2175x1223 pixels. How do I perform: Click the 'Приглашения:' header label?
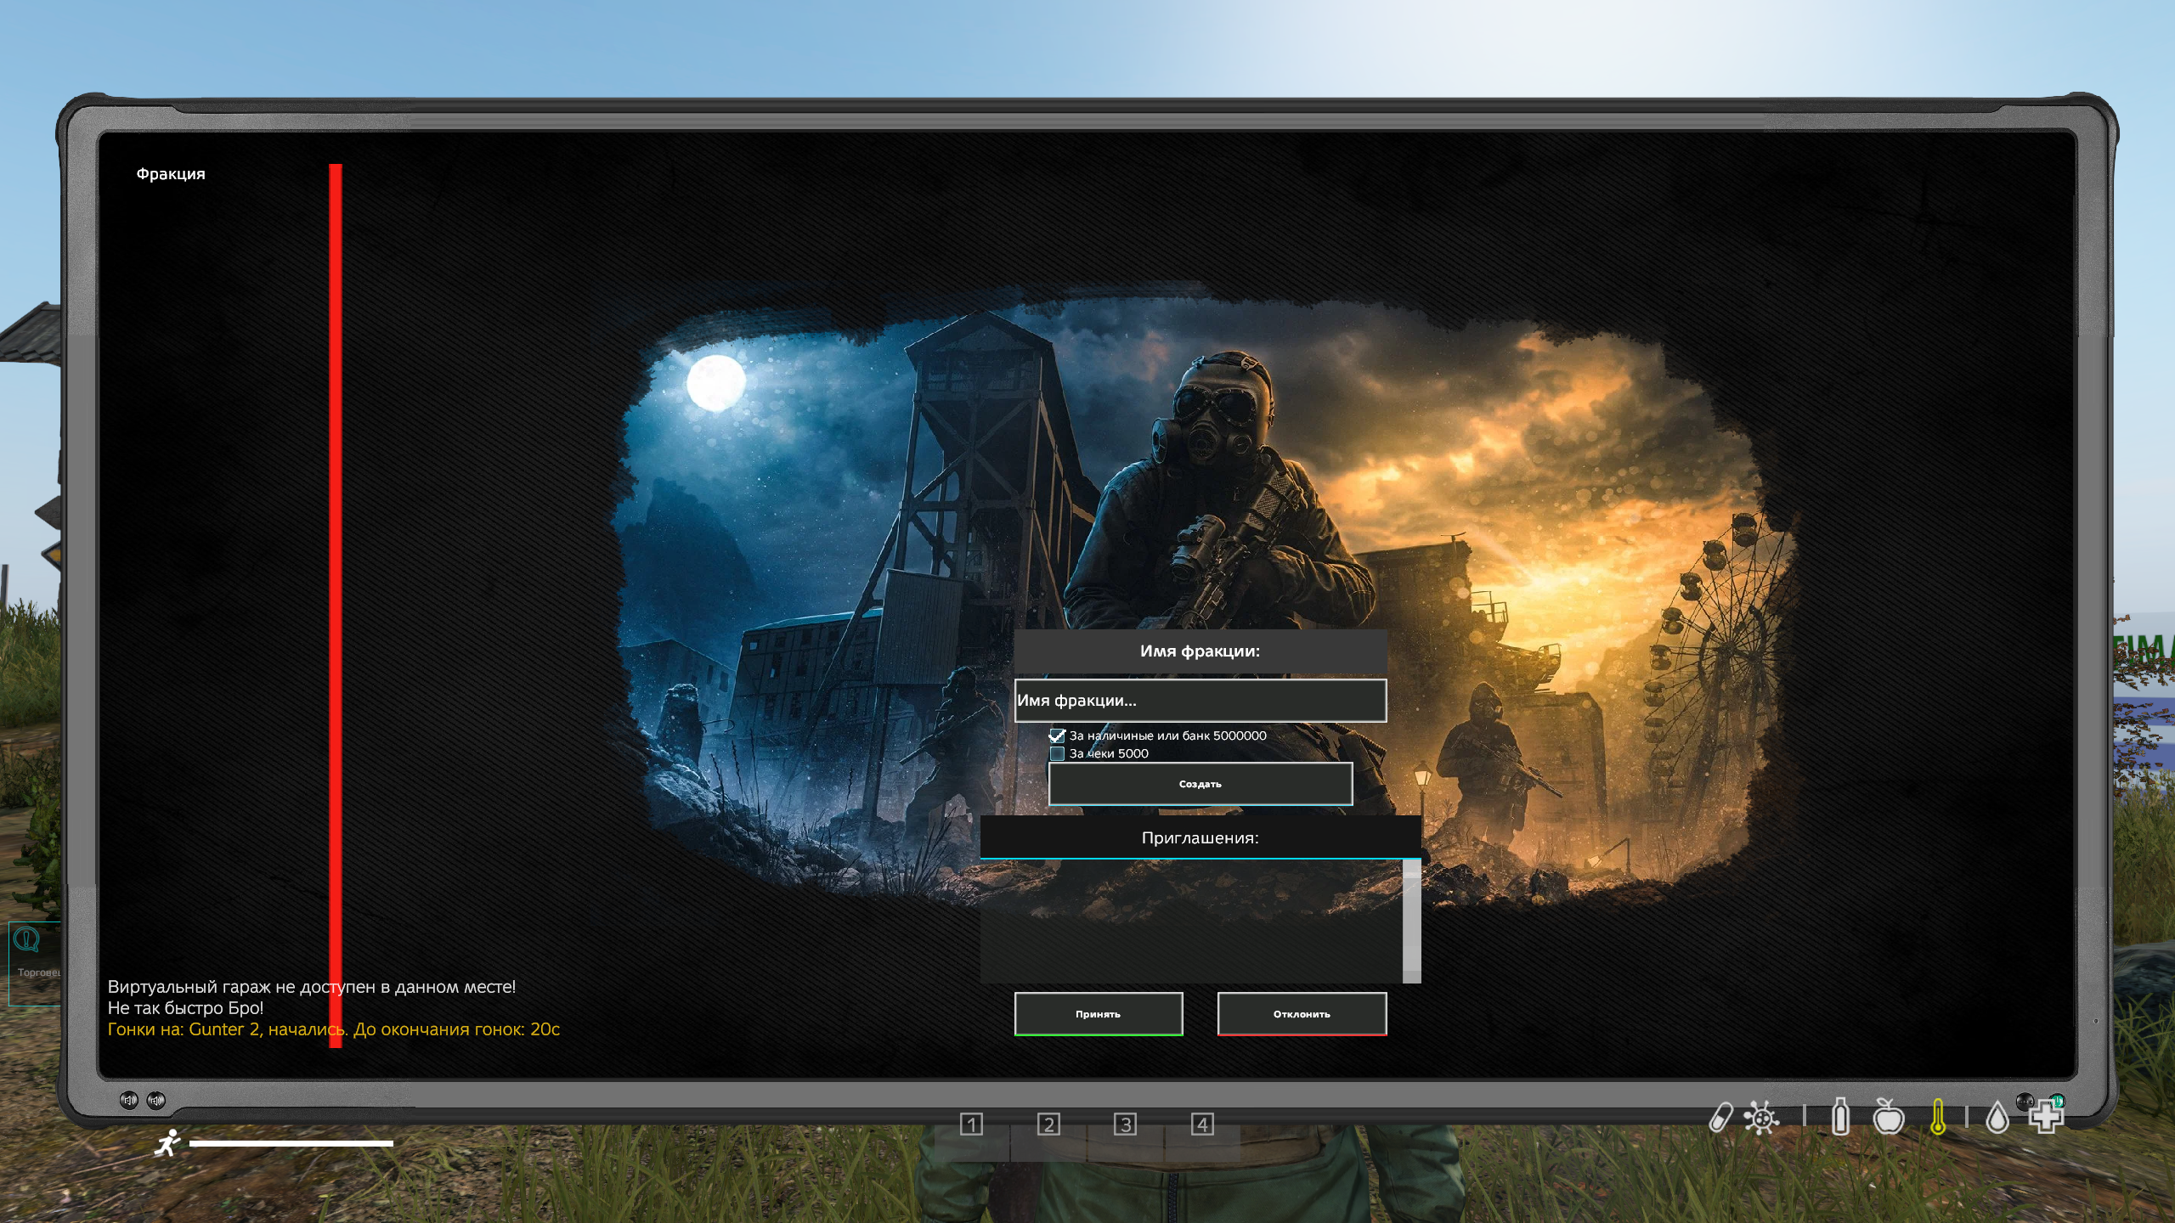[1200, 838]
